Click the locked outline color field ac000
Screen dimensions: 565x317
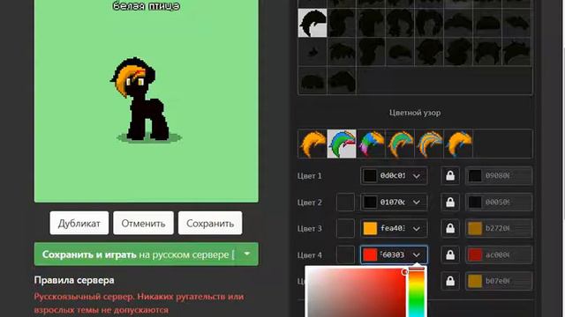499,254
